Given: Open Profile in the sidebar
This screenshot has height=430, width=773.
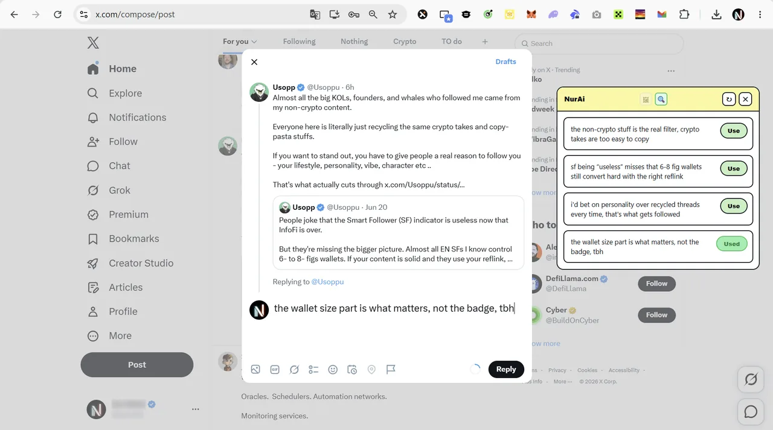Looking at the screenshot, I should coord(112,312).
